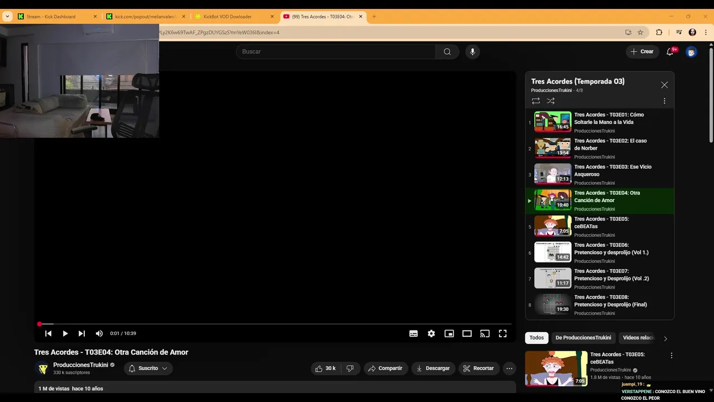Click into the Buscar search field
Image resolution: width=714 pixels, height=402 pixels.
pyautogui.click(x=336, y=51)
